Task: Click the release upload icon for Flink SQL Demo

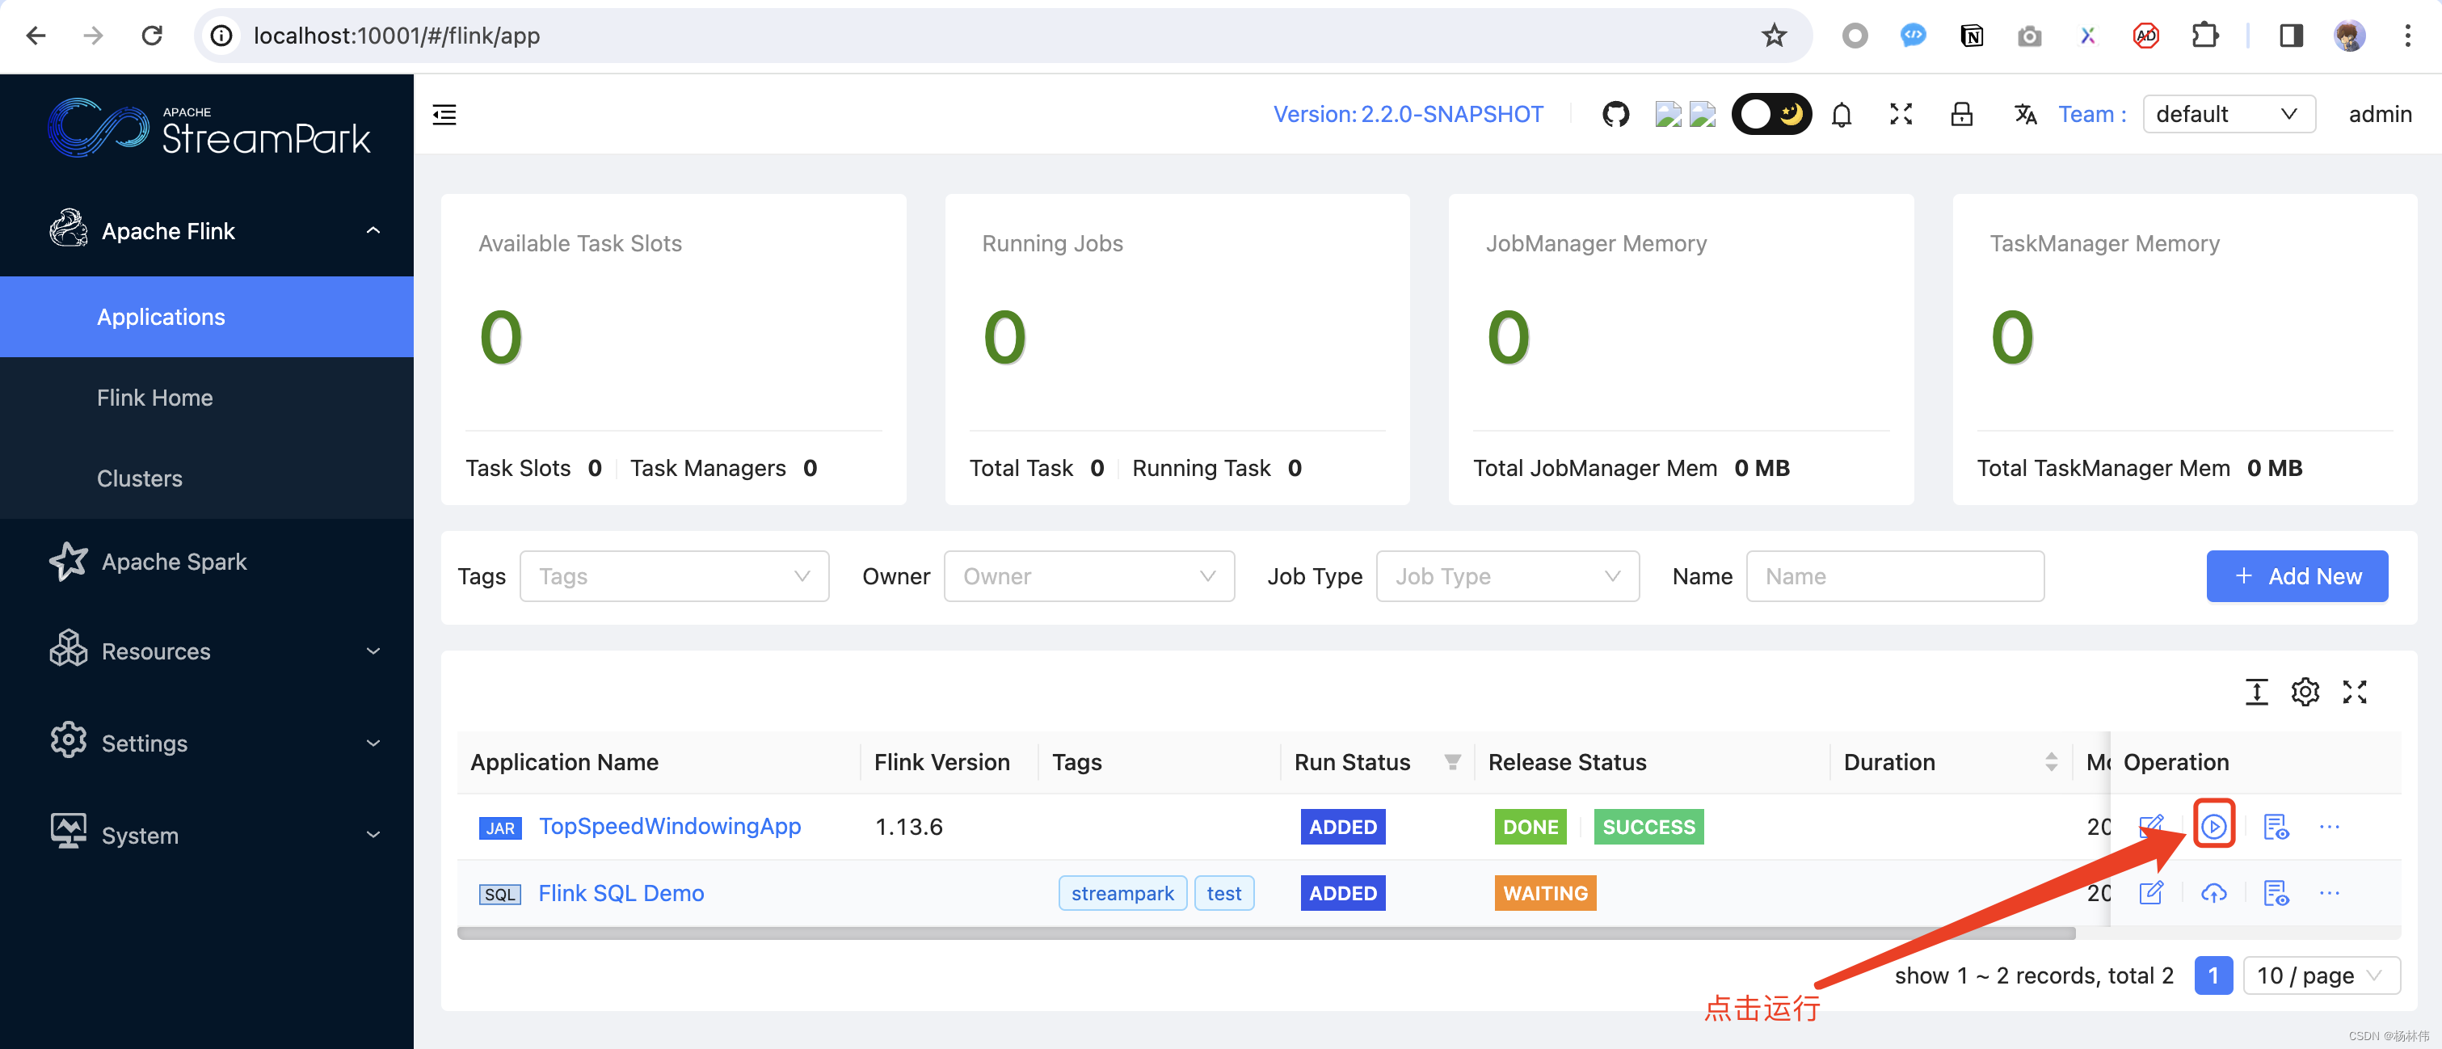Action: (2213, 892)
